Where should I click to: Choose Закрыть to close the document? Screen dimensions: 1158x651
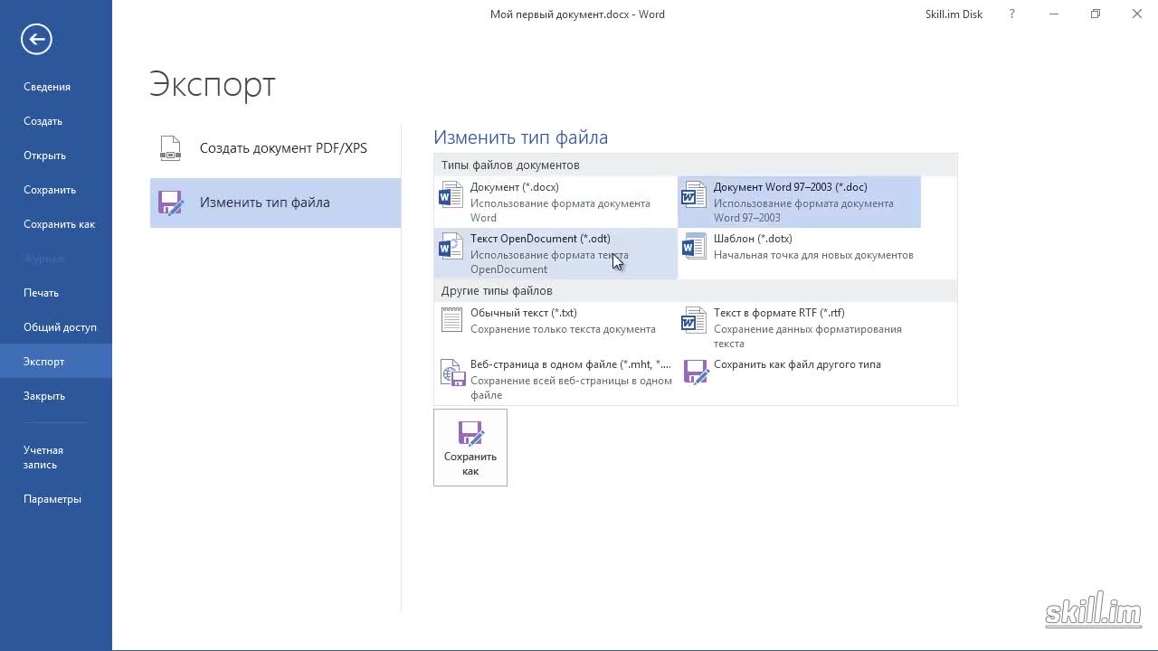point(56,396)
